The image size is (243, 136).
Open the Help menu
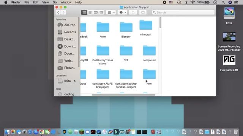coord(78,2)
